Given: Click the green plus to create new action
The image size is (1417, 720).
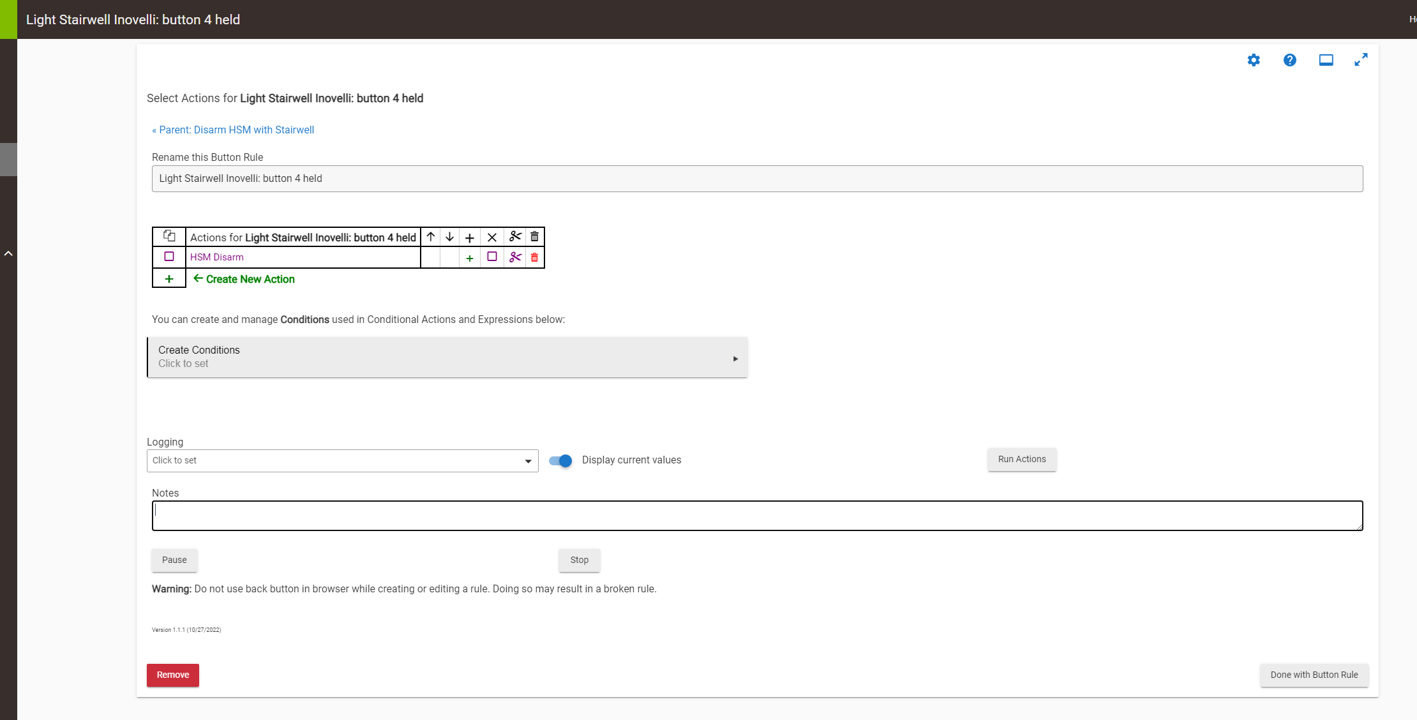Looking at the screenshot, I should point(169,279).
